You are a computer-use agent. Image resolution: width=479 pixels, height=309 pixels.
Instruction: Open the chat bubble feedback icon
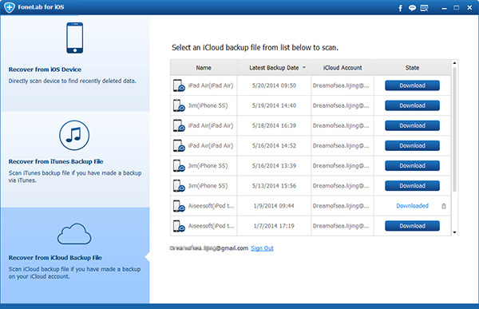[412, 8]
